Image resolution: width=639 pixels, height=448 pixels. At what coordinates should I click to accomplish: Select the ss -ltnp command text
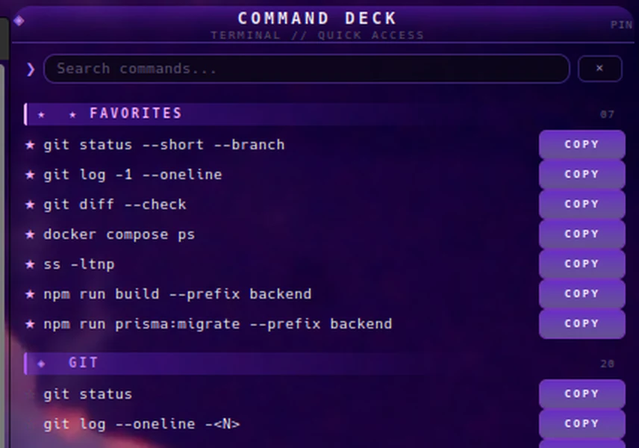pyautogui.click(x=79, y=264)
